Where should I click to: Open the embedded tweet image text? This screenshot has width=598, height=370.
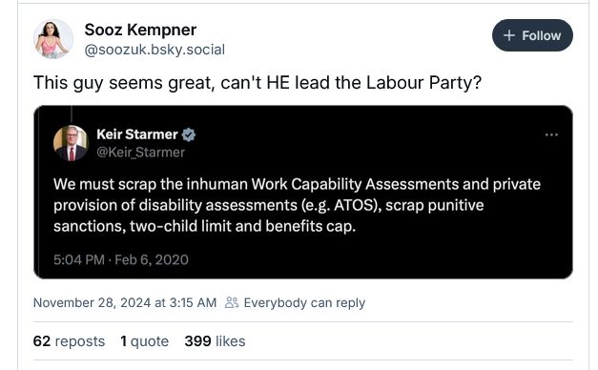(x=297, y=205)
